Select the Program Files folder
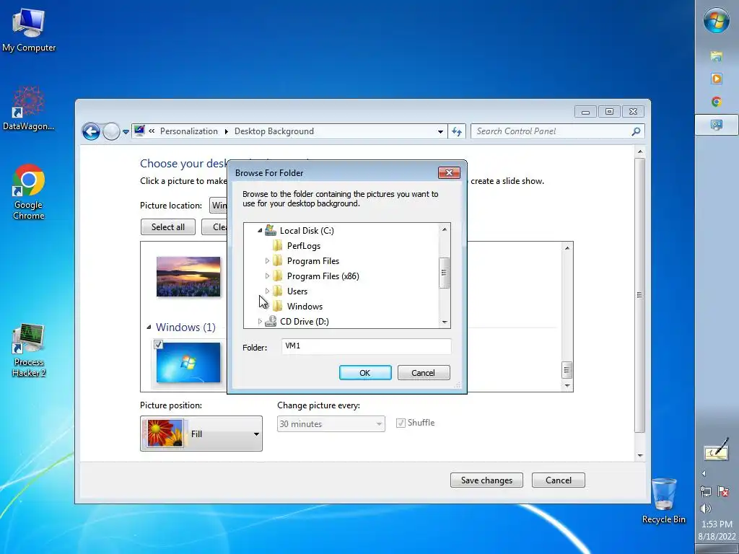 click(x=313, y=260)
